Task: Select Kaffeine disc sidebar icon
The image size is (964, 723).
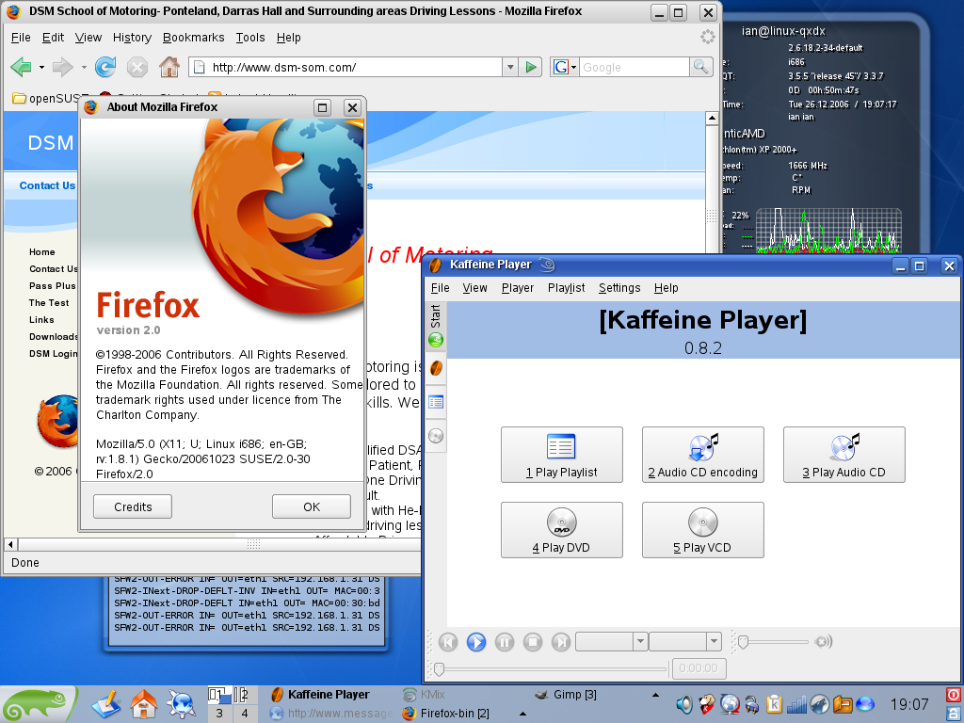Action: click(435, 436)
